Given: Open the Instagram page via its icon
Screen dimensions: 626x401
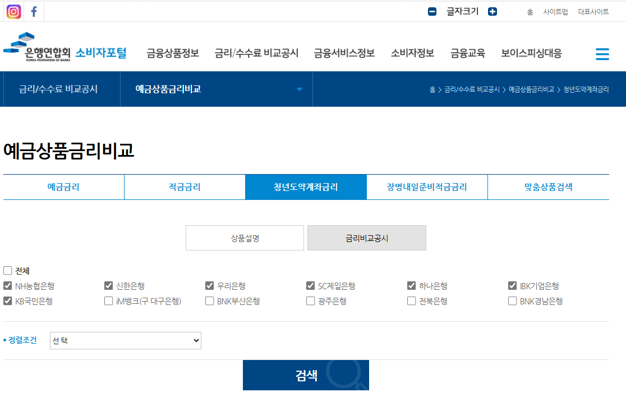Looking at the screenshot, I should 13,11.
